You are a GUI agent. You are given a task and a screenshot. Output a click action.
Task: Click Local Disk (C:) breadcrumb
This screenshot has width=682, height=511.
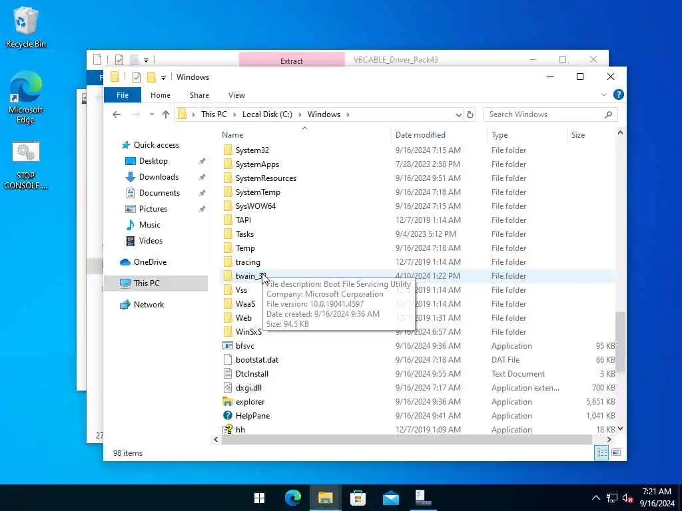click(267, 114)
